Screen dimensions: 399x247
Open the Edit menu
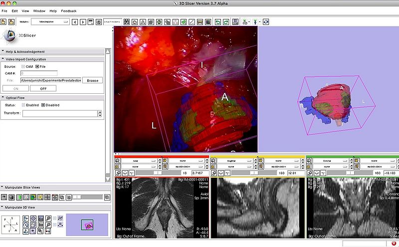[15, 11]
